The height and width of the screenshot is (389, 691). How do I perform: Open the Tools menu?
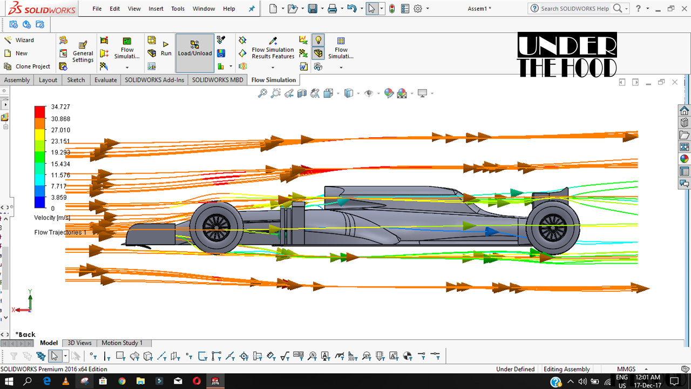click(x=178, y=9)
